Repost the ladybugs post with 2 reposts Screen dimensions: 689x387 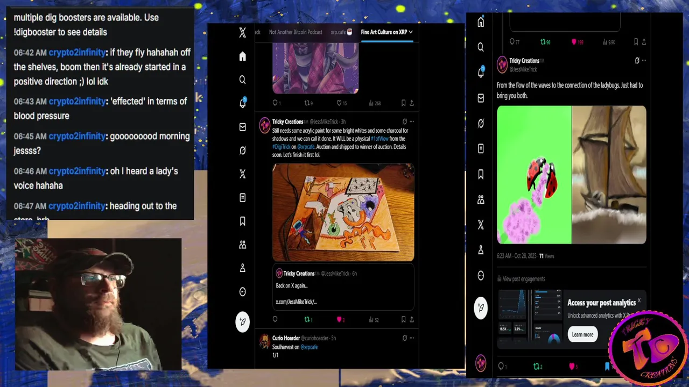[x=537, y=367]
